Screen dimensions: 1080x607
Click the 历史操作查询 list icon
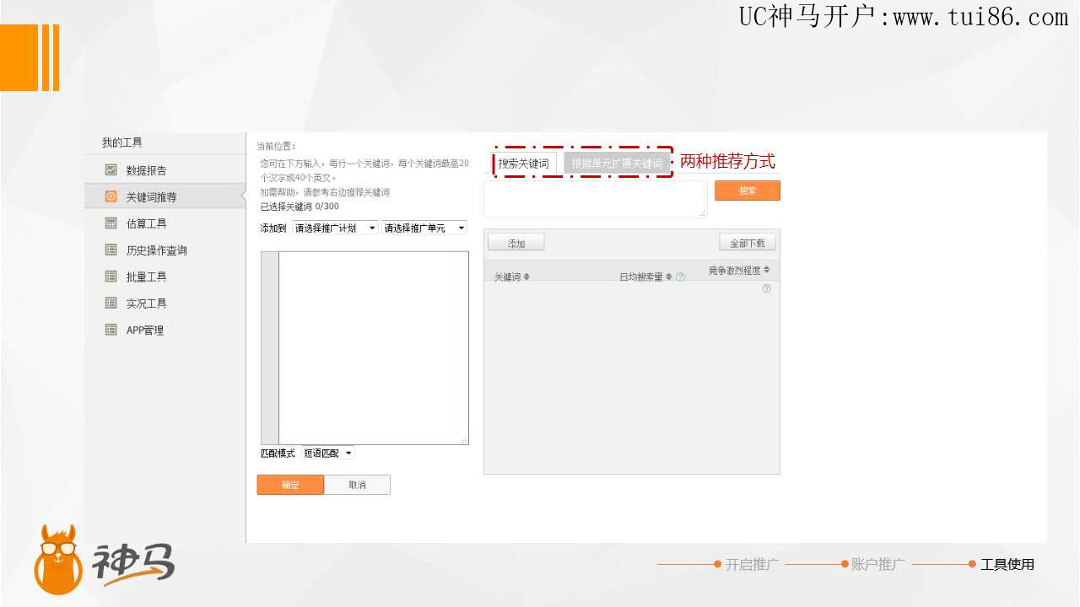(111, 250)
